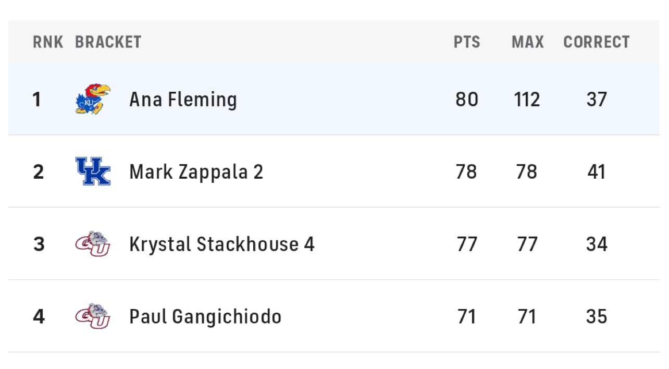Image resolution: width=669 pixels, height=369 pixels.
Task: Click the RNK column header
Action: 48,42
